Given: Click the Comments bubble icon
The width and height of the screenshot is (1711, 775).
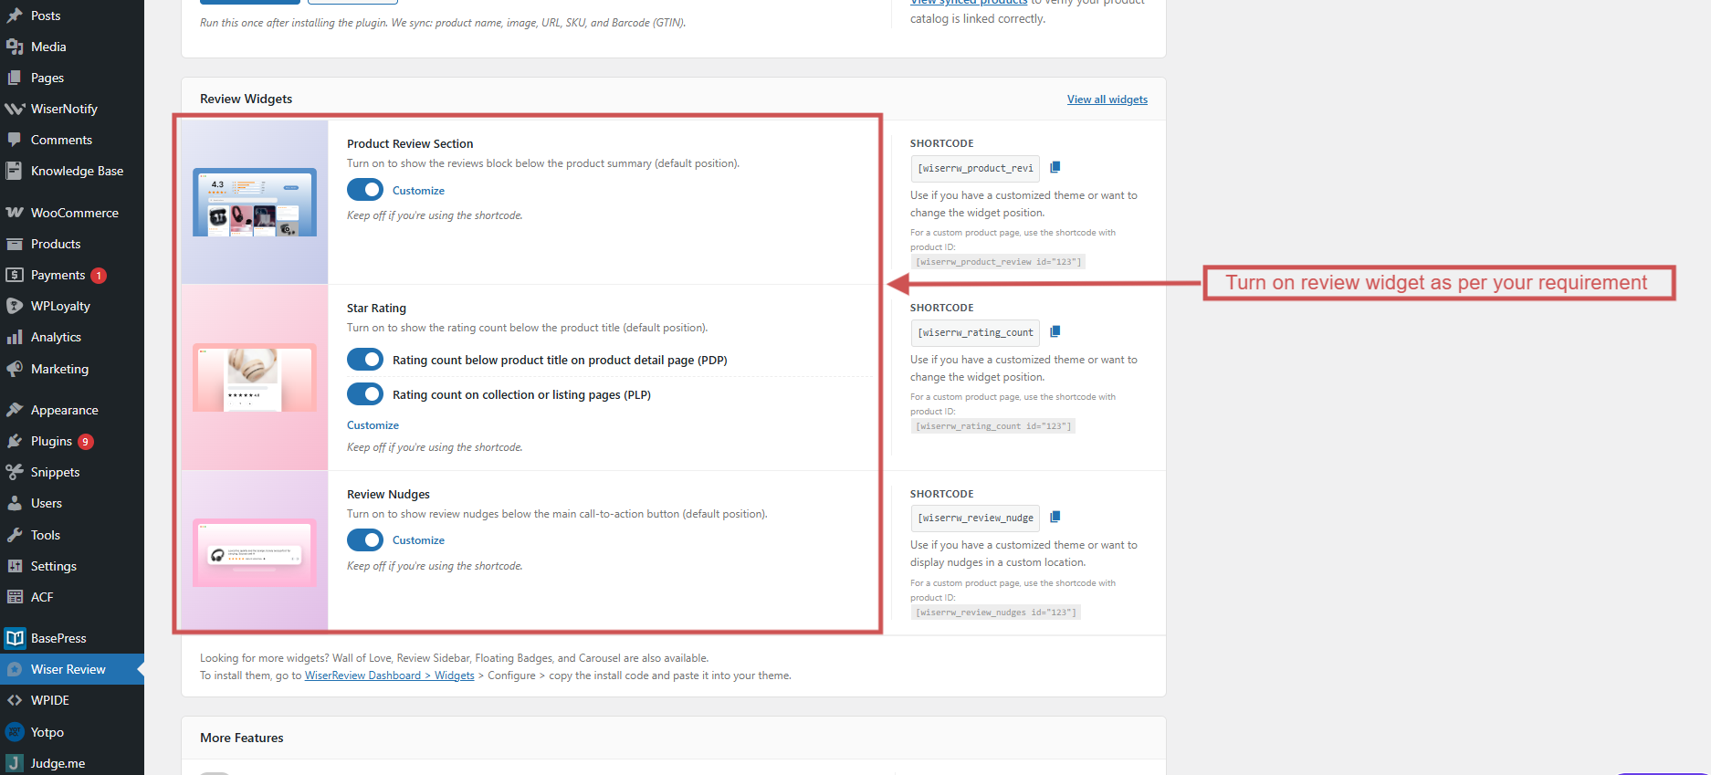Looking at the screenshot, I should 15,140.
